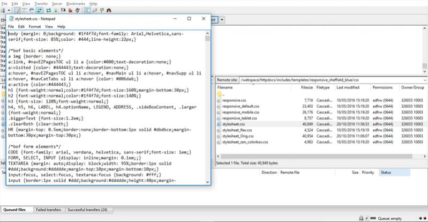The width and height of the screenshot is (428, 222).
Task: Open FileZilla's top View menu
Action: coord(26,4)
